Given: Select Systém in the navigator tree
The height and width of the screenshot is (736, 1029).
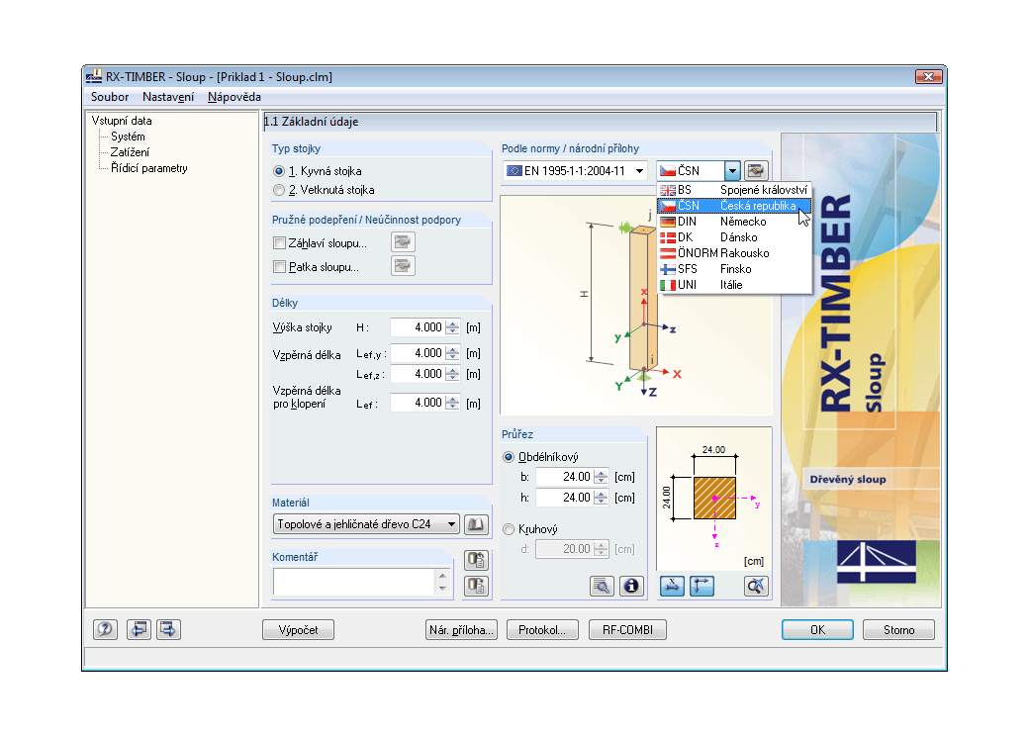Looking at the screenshot, I should tap(128, 137).
